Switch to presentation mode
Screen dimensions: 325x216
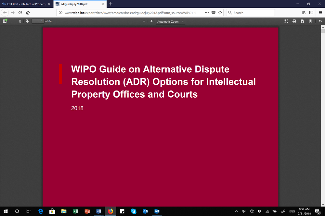(286, 21)
